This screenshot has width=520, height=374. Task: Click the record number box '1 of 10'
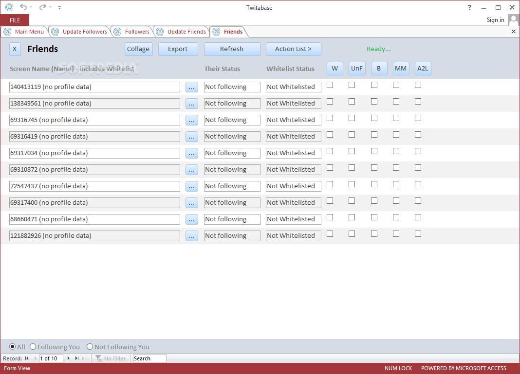(51, 358)
